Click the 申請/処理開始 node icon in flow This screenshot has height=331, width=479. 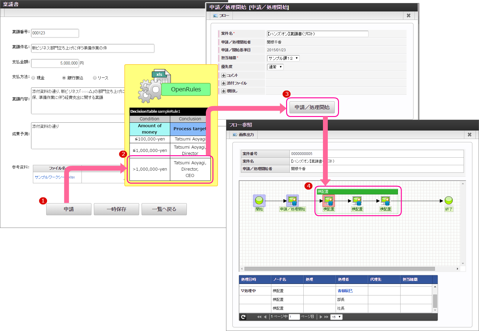tap(292, 200)
